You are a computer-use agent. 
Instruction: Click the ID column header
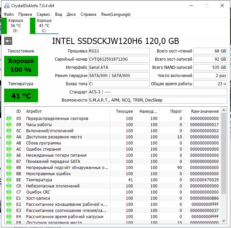tap(19, 111)
